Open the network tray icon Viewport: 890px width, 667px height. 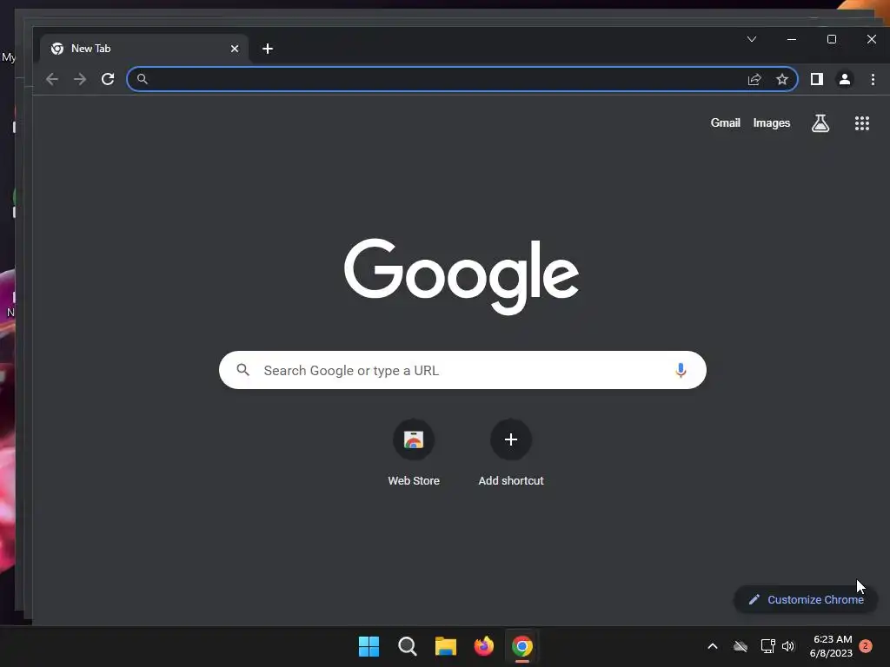pos(768,646)
